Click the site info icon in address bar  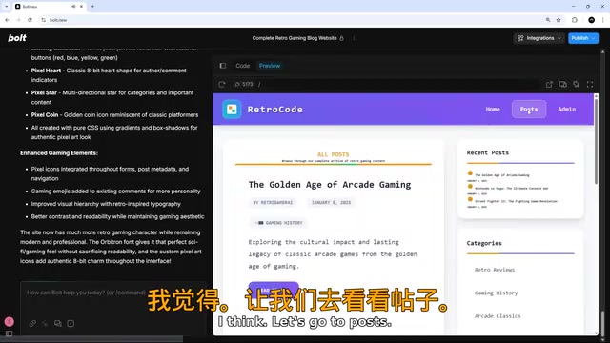pyautogui.click(x=44, y=20)
